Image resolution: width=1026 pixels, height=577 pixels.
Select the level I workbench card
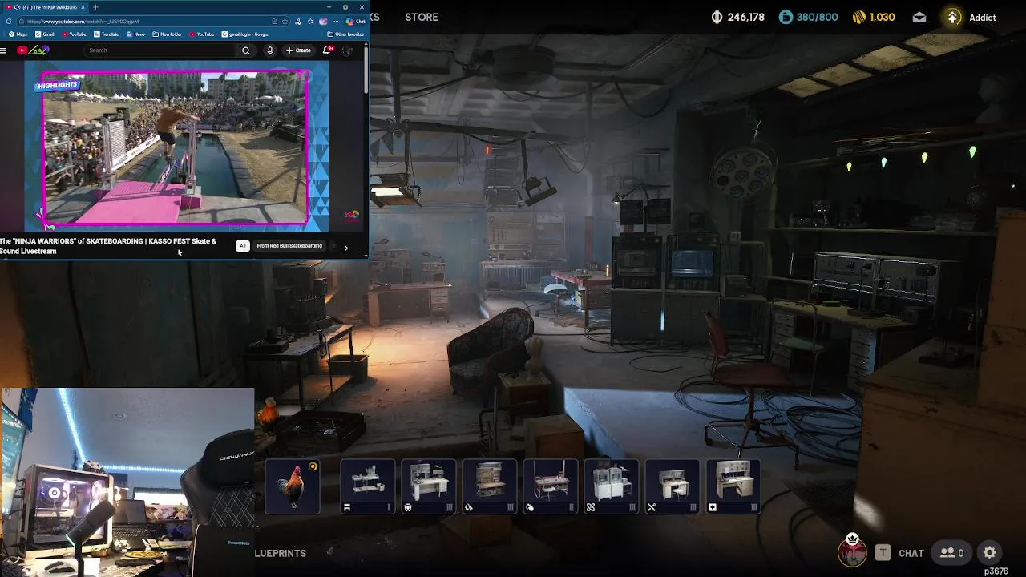click(x=368, y=486)
